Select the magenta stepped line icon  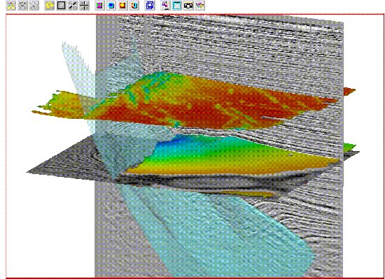(x=166, y=6)
